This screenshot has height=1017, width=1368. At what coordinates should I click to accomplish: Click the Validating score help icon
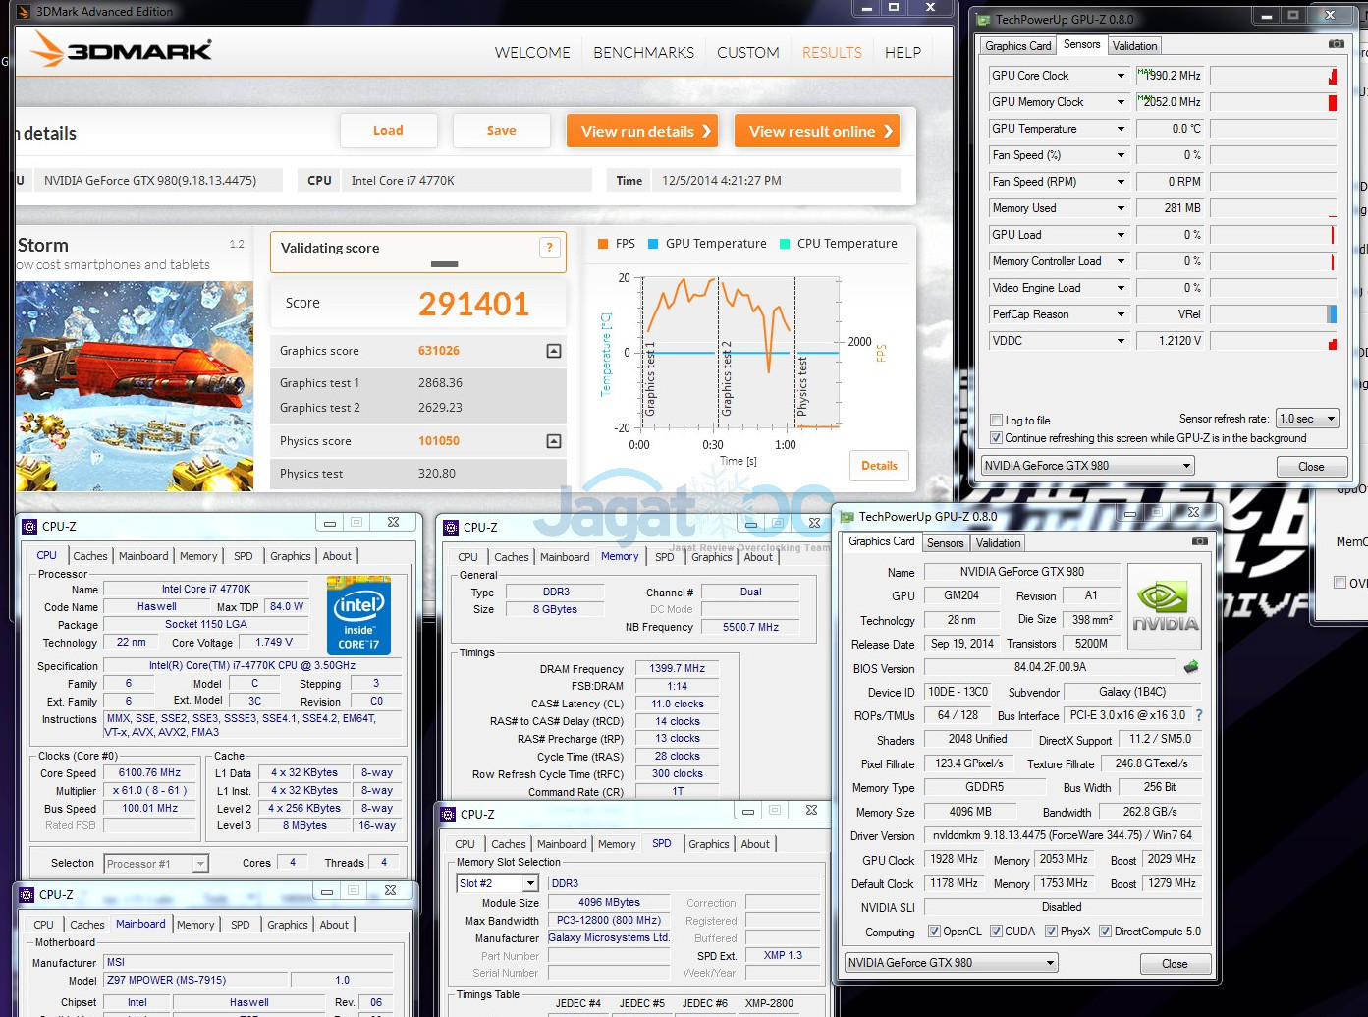click(549, 248)
